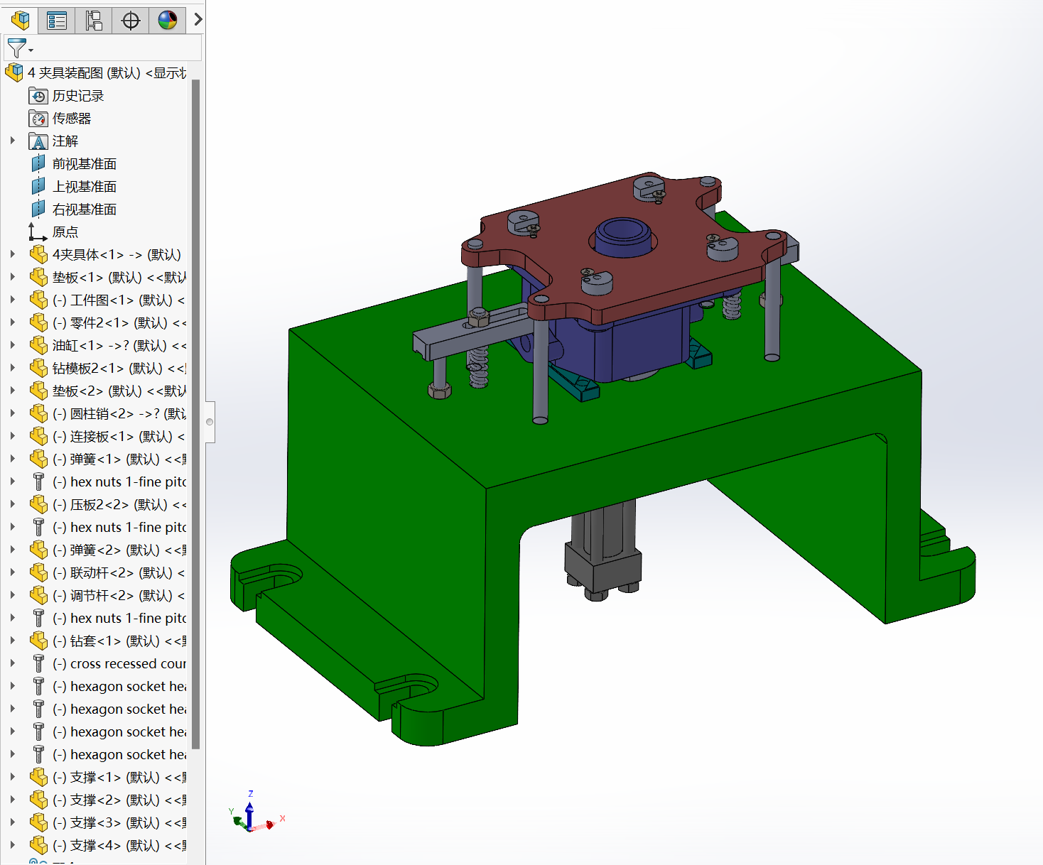Click the 上视基准面 plane icon

tap(38, 187)
